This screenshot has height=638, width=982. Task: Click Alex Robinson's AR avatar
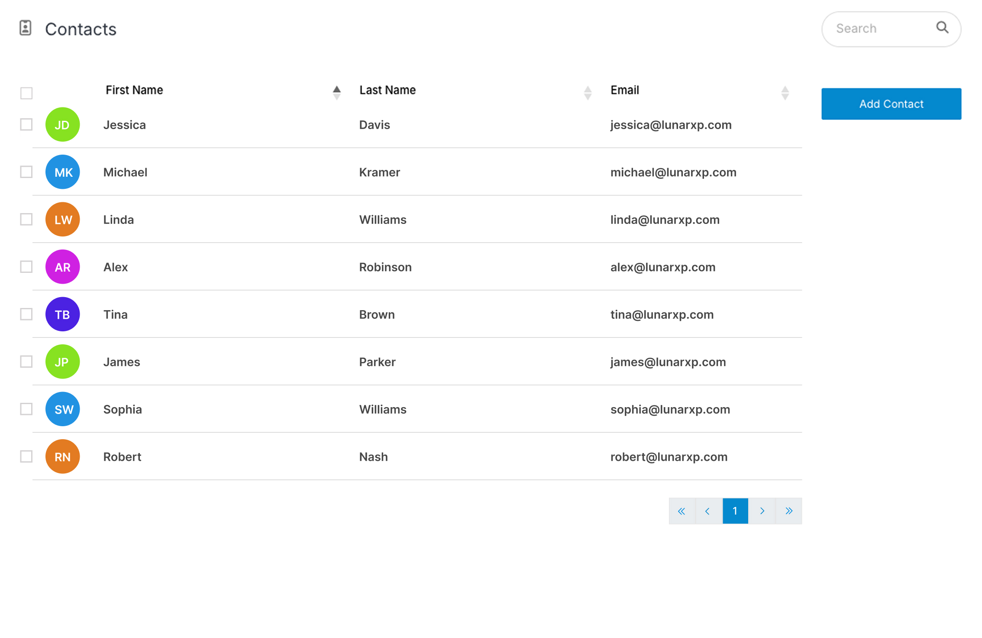coord(63,267)
